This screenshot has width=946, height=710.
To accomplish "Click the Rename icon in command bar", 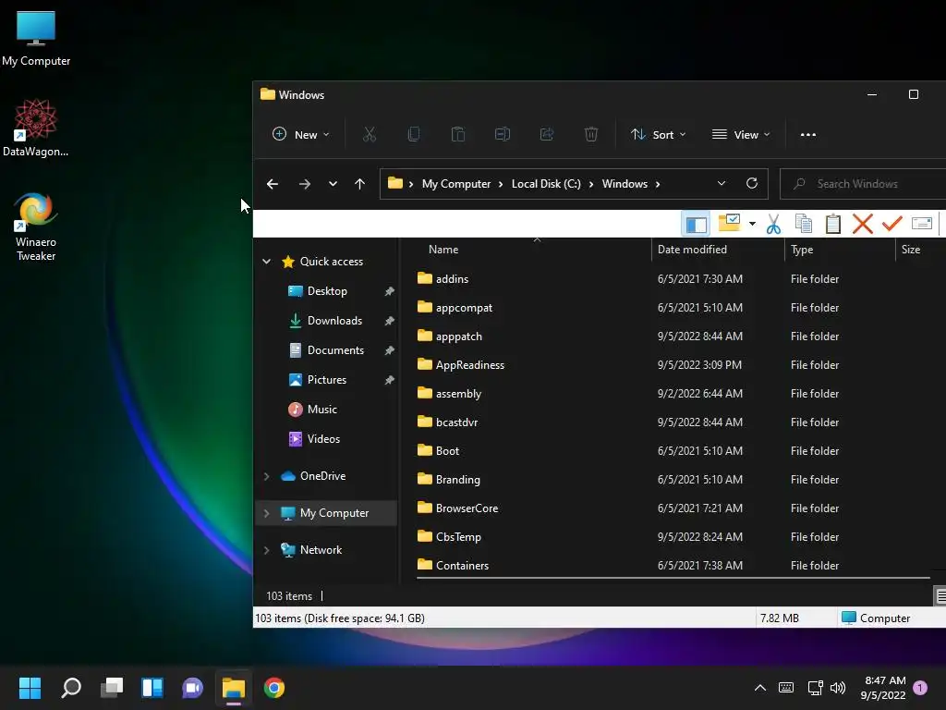I will 503,135.
